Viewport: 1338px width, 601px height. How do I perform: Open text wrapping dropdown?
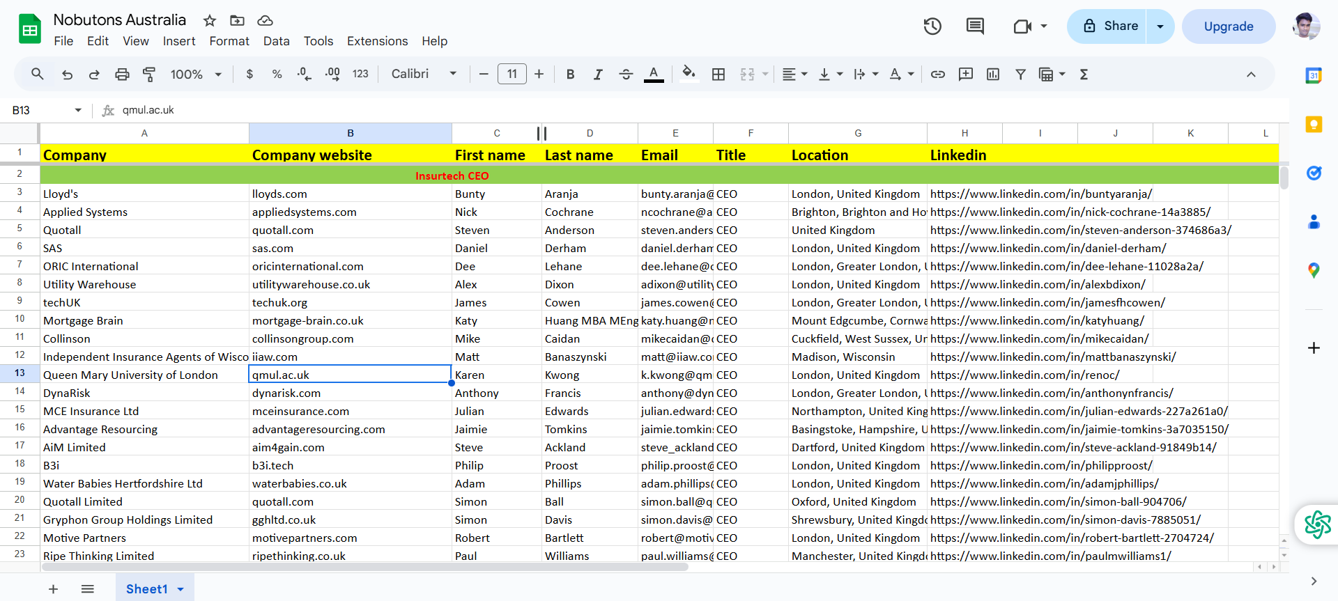pos(866,75)
